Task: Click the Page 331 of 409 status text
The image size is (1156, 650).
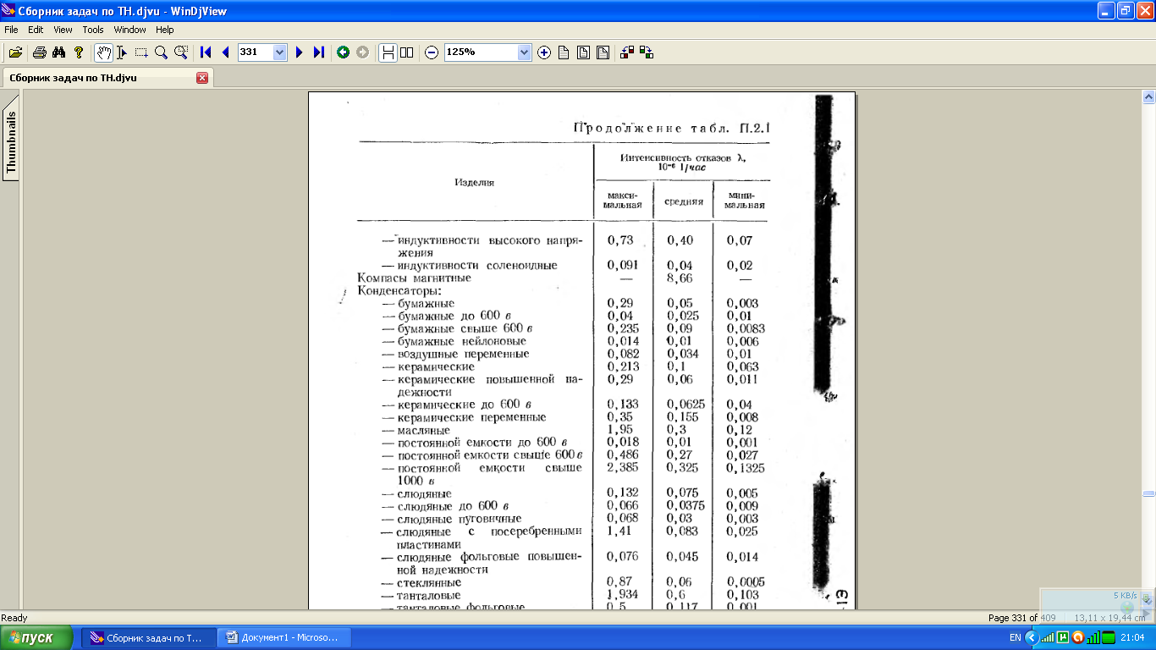Action: point(1022,618)
